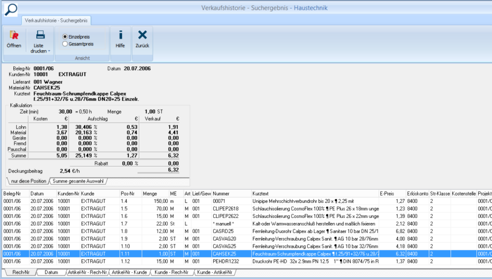
Task: Click the Lief/Gew column header
Action: tap(202, 194)
